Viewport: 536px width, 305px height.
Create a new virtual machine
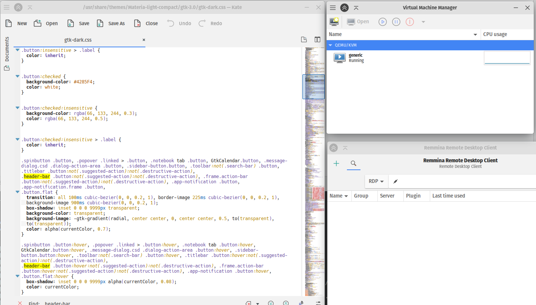pos(334,21)
